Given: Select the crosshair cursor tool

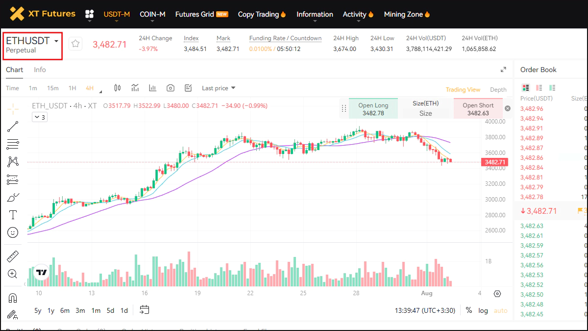Looking at the screenshot, I should point(13,108).
